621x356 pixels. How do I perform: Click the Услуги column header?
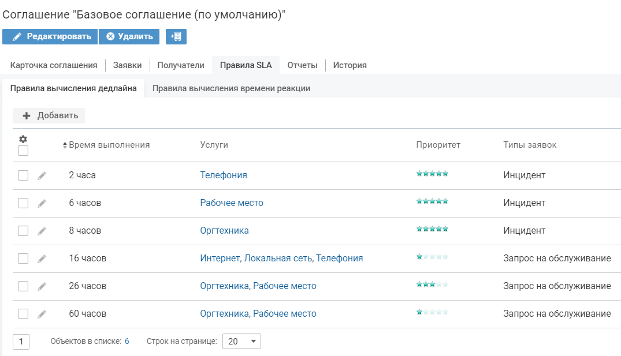tap(214, 145)
